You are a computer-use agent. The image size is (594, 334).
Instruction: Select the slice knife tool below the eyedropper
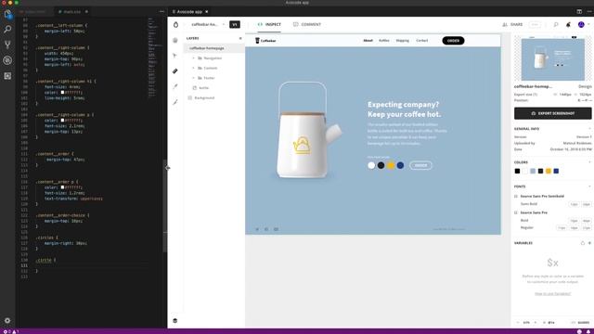tap(175, 102)
